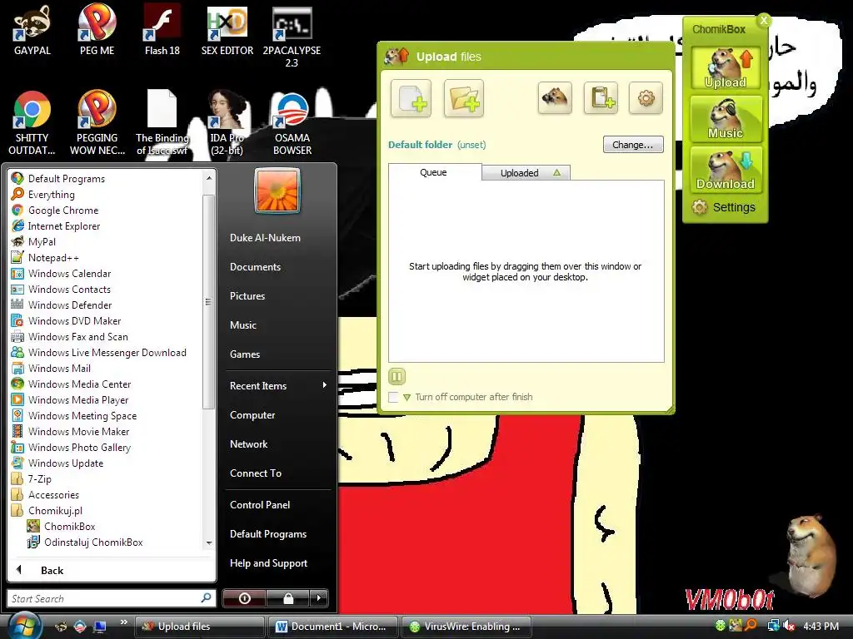853x639 pixels.
Task: Open Connect To in the Start menu
Action: (x=256, y=473)
